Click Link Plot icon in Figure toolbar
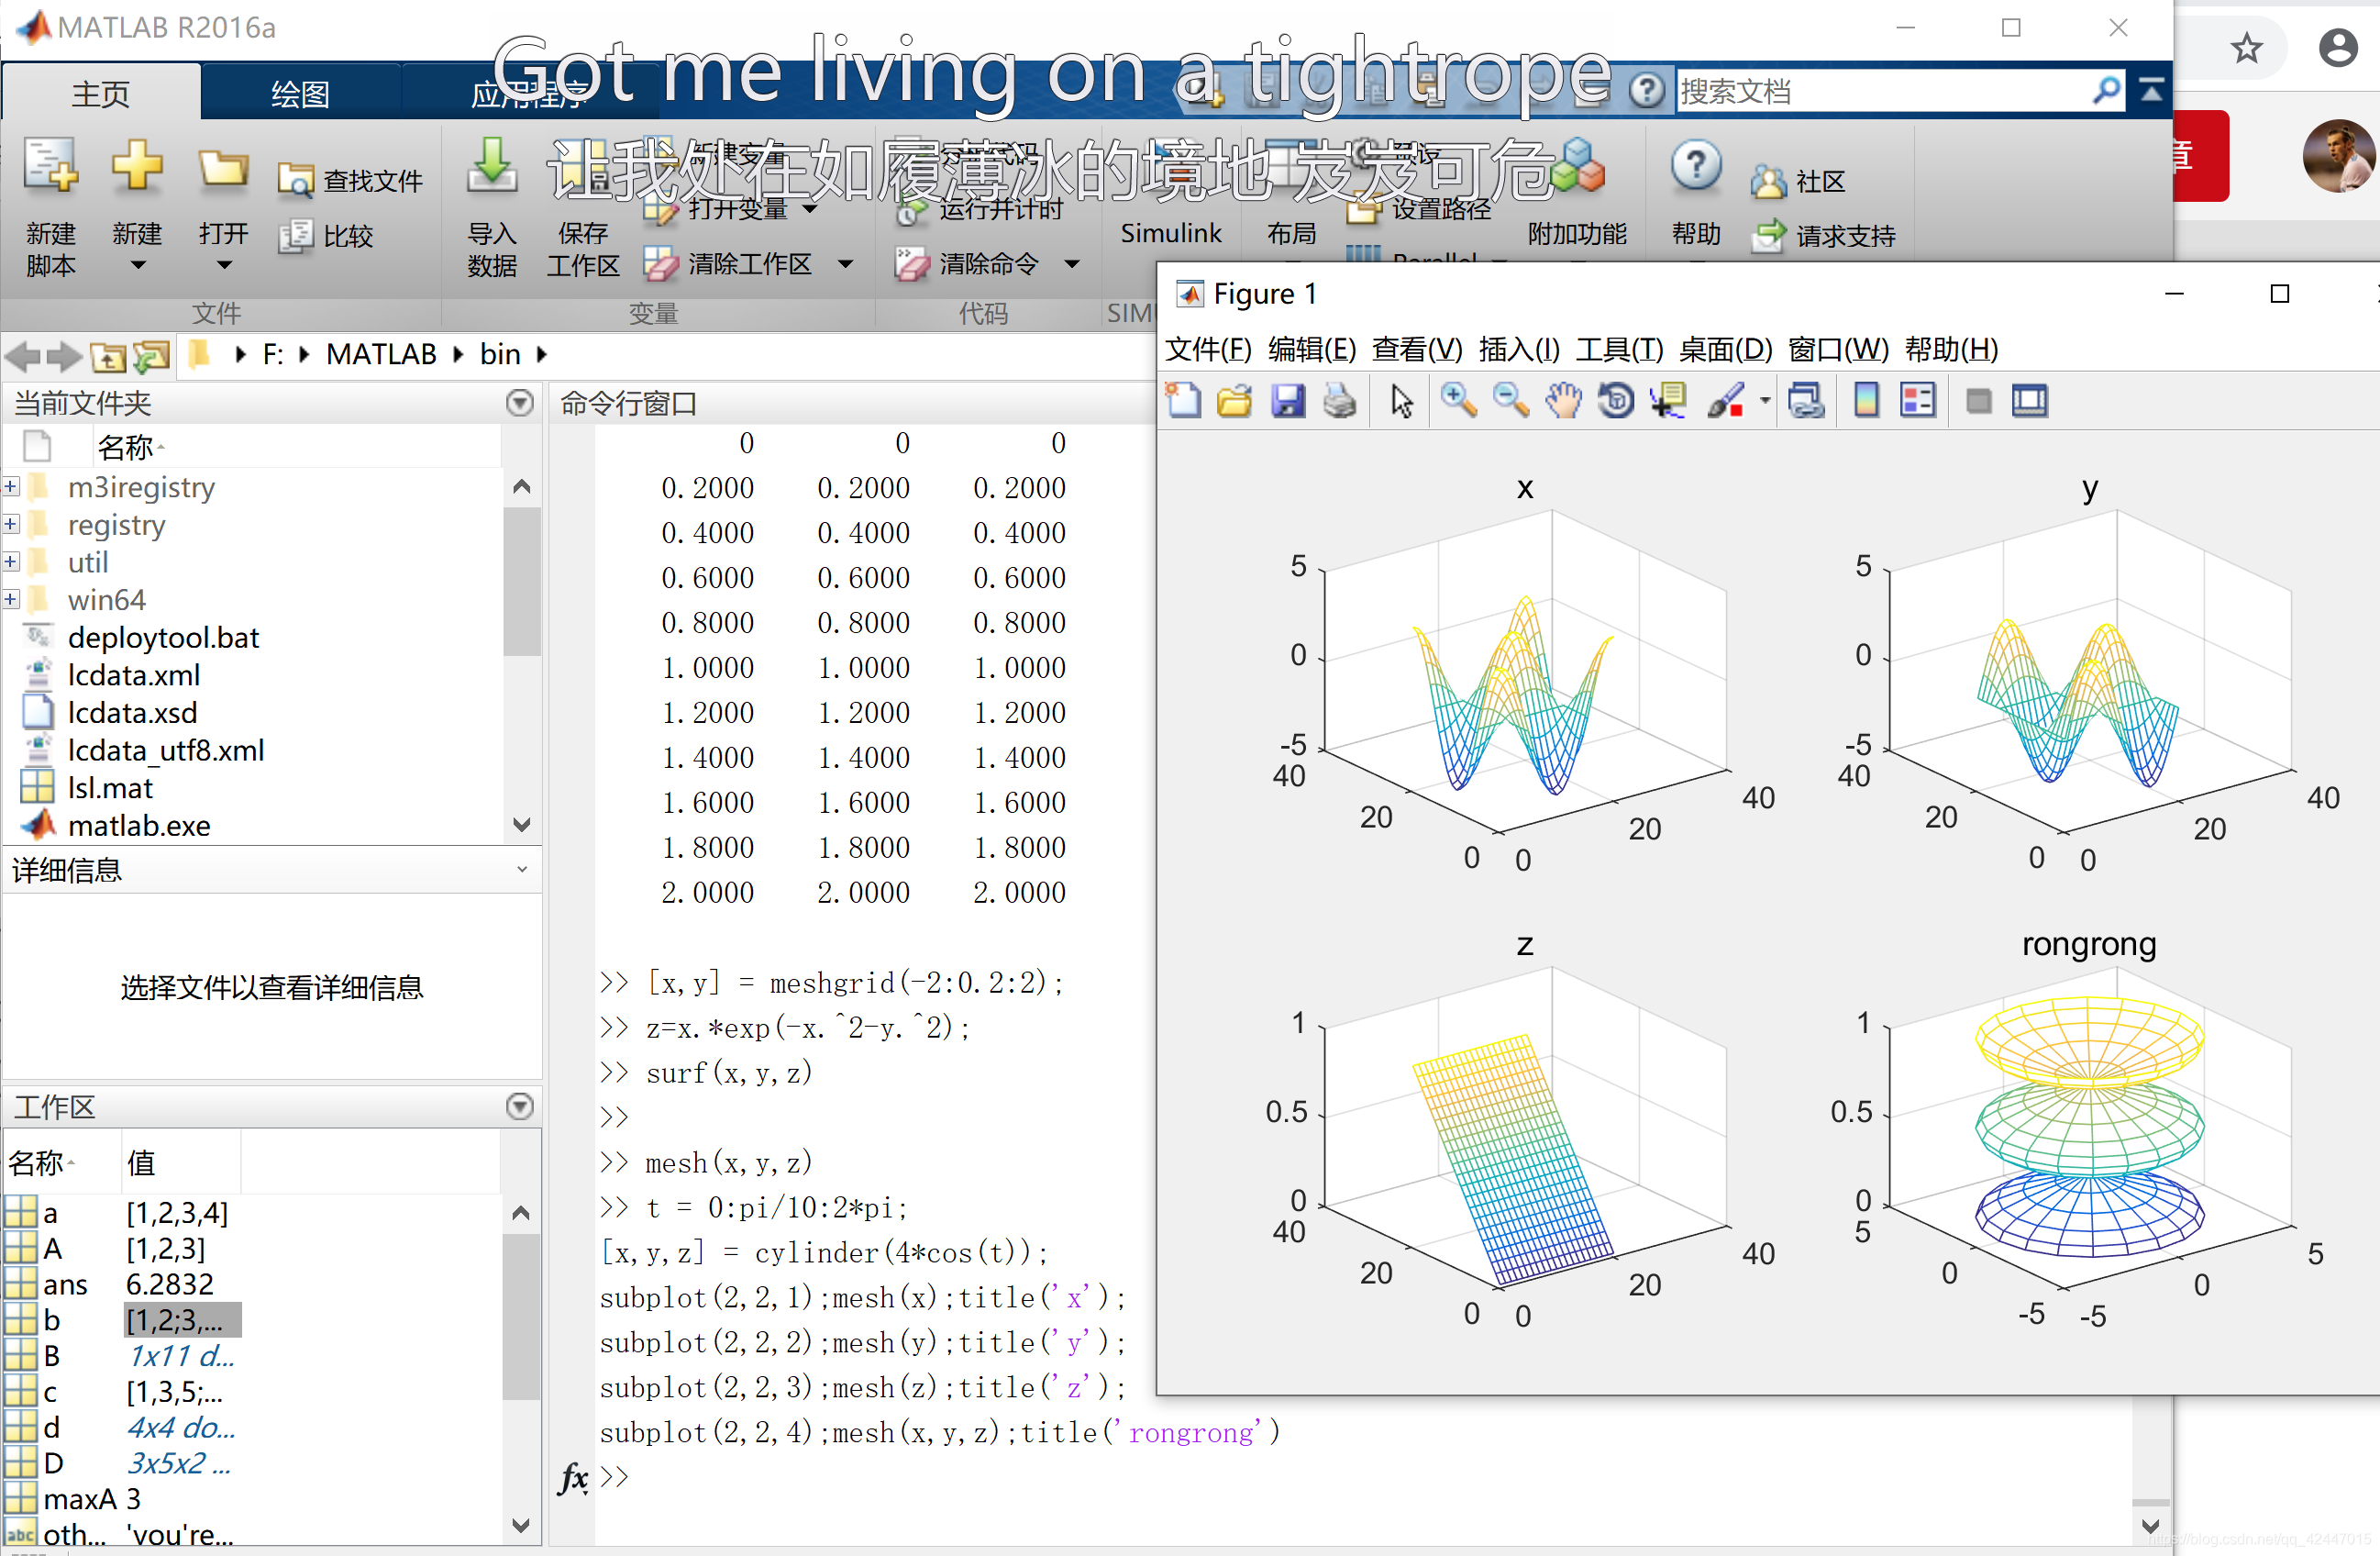 click(1806, 401)
